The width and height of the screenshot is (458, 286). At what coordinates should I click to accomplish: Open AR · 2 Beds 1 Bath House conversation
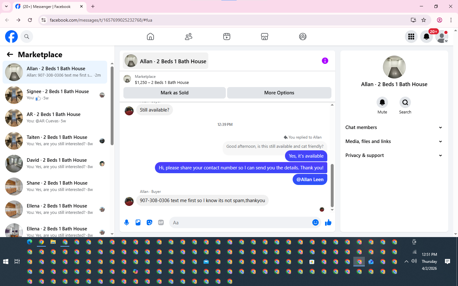55,118
